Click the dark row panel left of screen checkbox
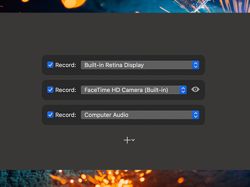This screenshot has height=187, width=250. (44, 65)
